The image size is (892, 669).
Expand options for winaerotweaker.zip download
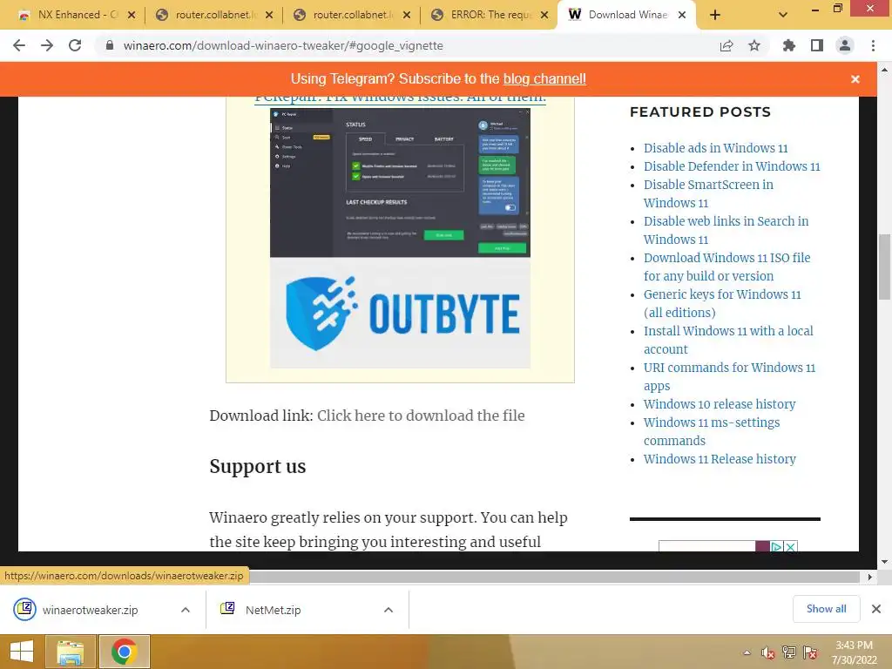tap(186, 610)
